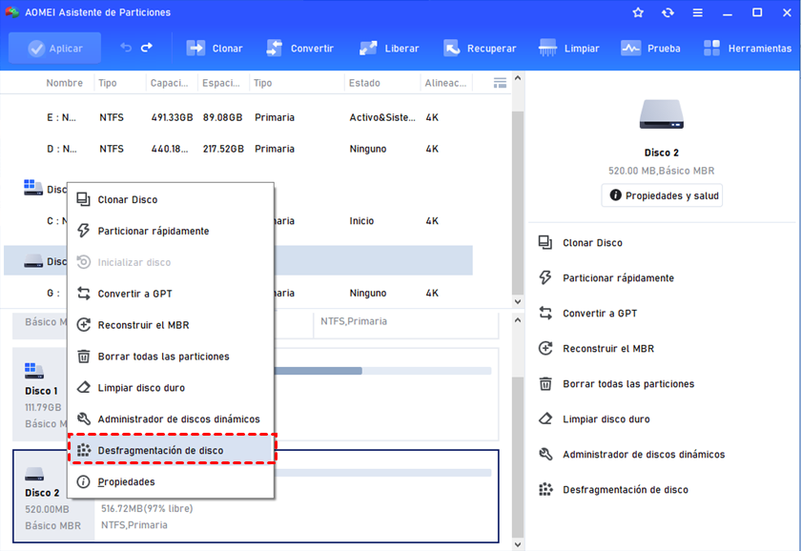The height and width of the screenshot is (551, 801).
Task: Choose Desfragmentación de disco in context menu
Action: coord(171,450)
